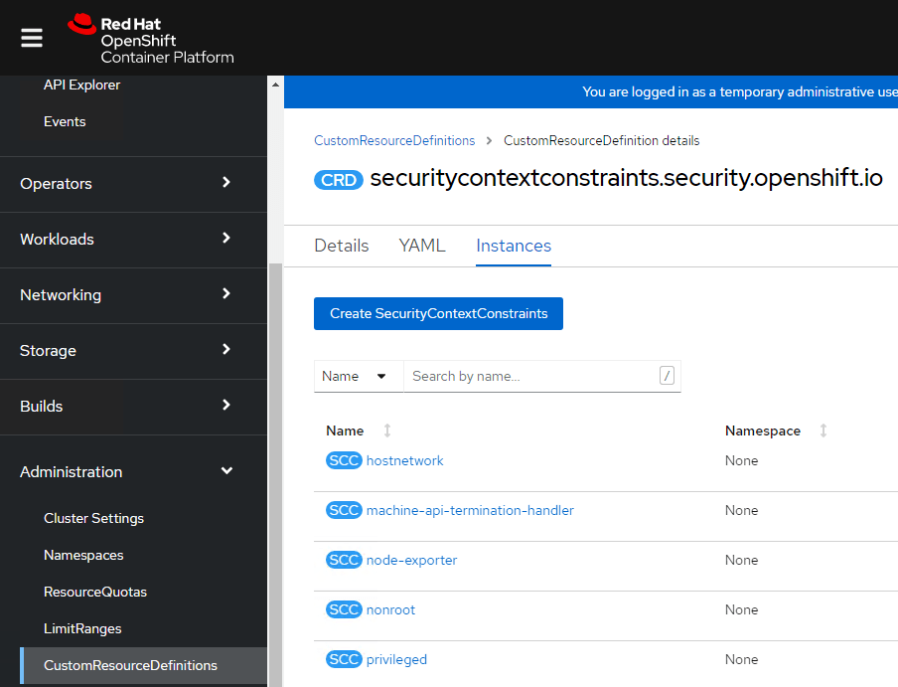This screenshot has height=687, width=898.
Task: Click CustomResourceDefinitions breadcrumb link
Action: tap(394, 140)
